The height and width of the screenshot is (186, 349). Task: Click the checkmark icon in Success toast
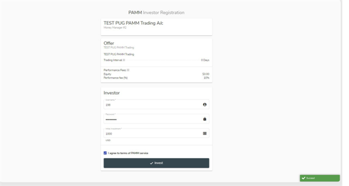pyautogui.click(x=304, y=178)
